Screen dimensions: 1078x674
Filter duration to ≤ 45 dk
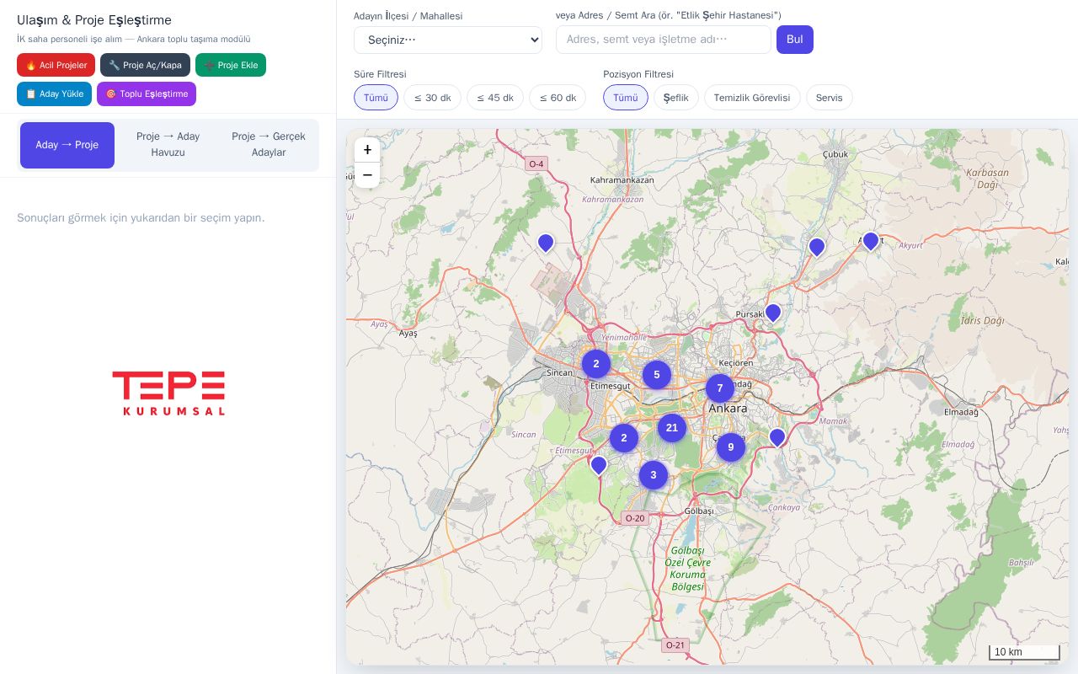coord(495,98)
